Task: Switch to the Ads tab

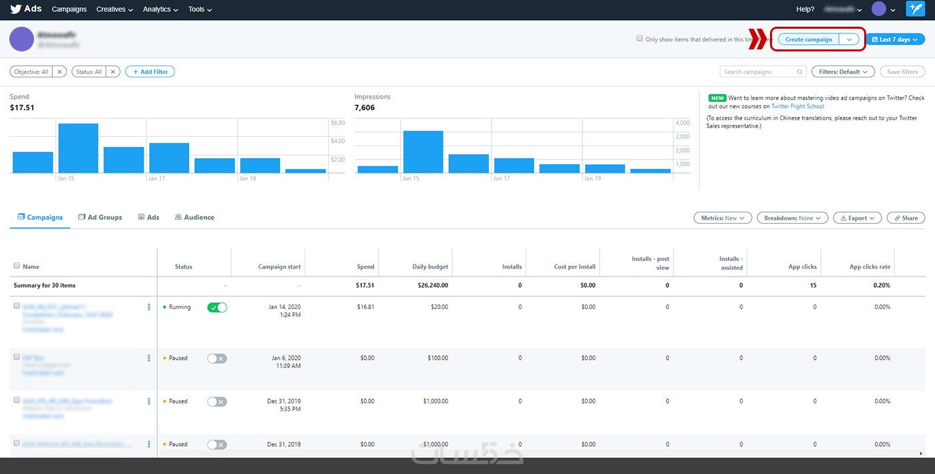Action: tap(149, 217)
